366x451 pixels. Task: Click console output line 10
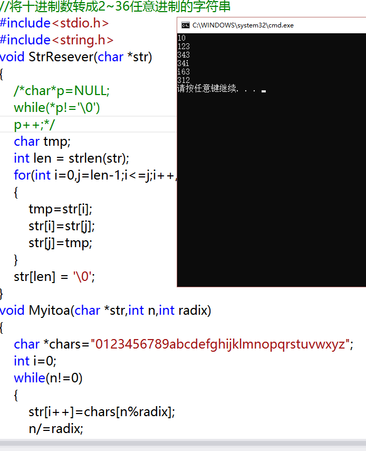point(181,38)
